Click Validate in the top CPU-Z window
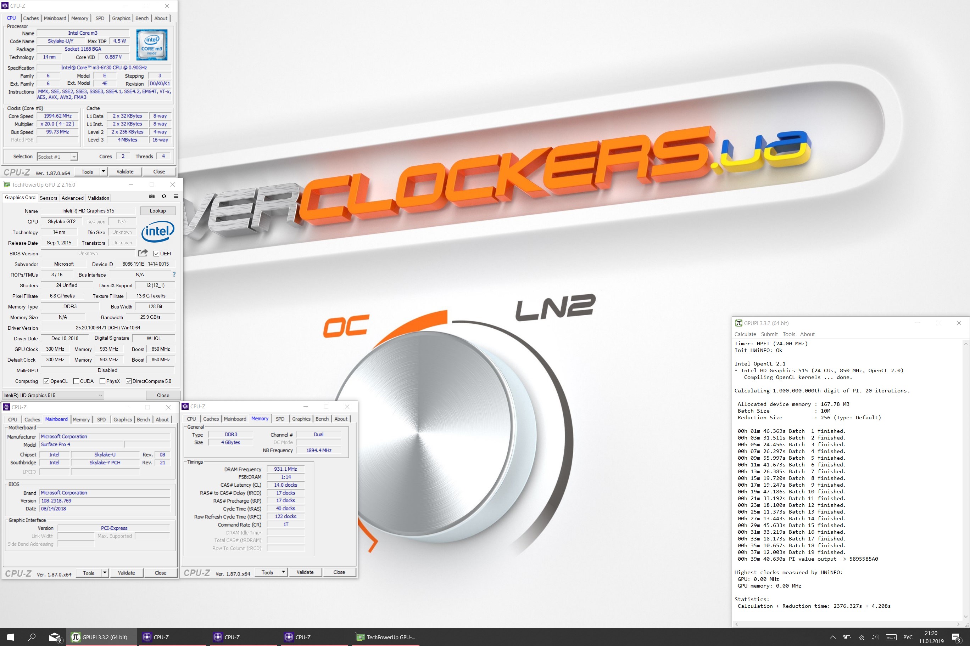The height and width of the screenshot is (646, 970). click(x=125, y=171)
